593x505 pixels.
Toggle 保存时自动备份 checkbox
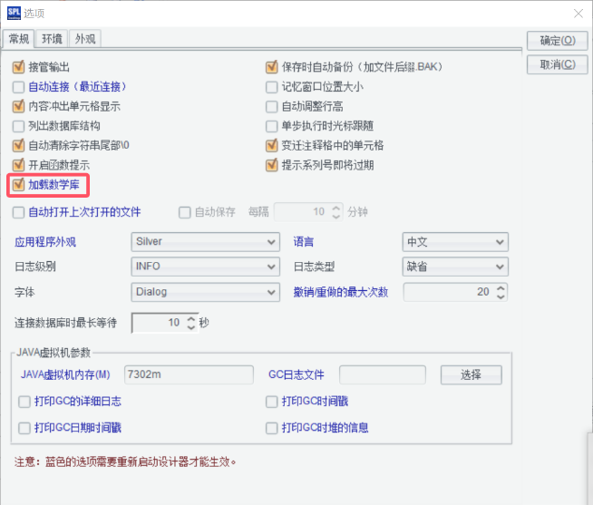[271, 67]
